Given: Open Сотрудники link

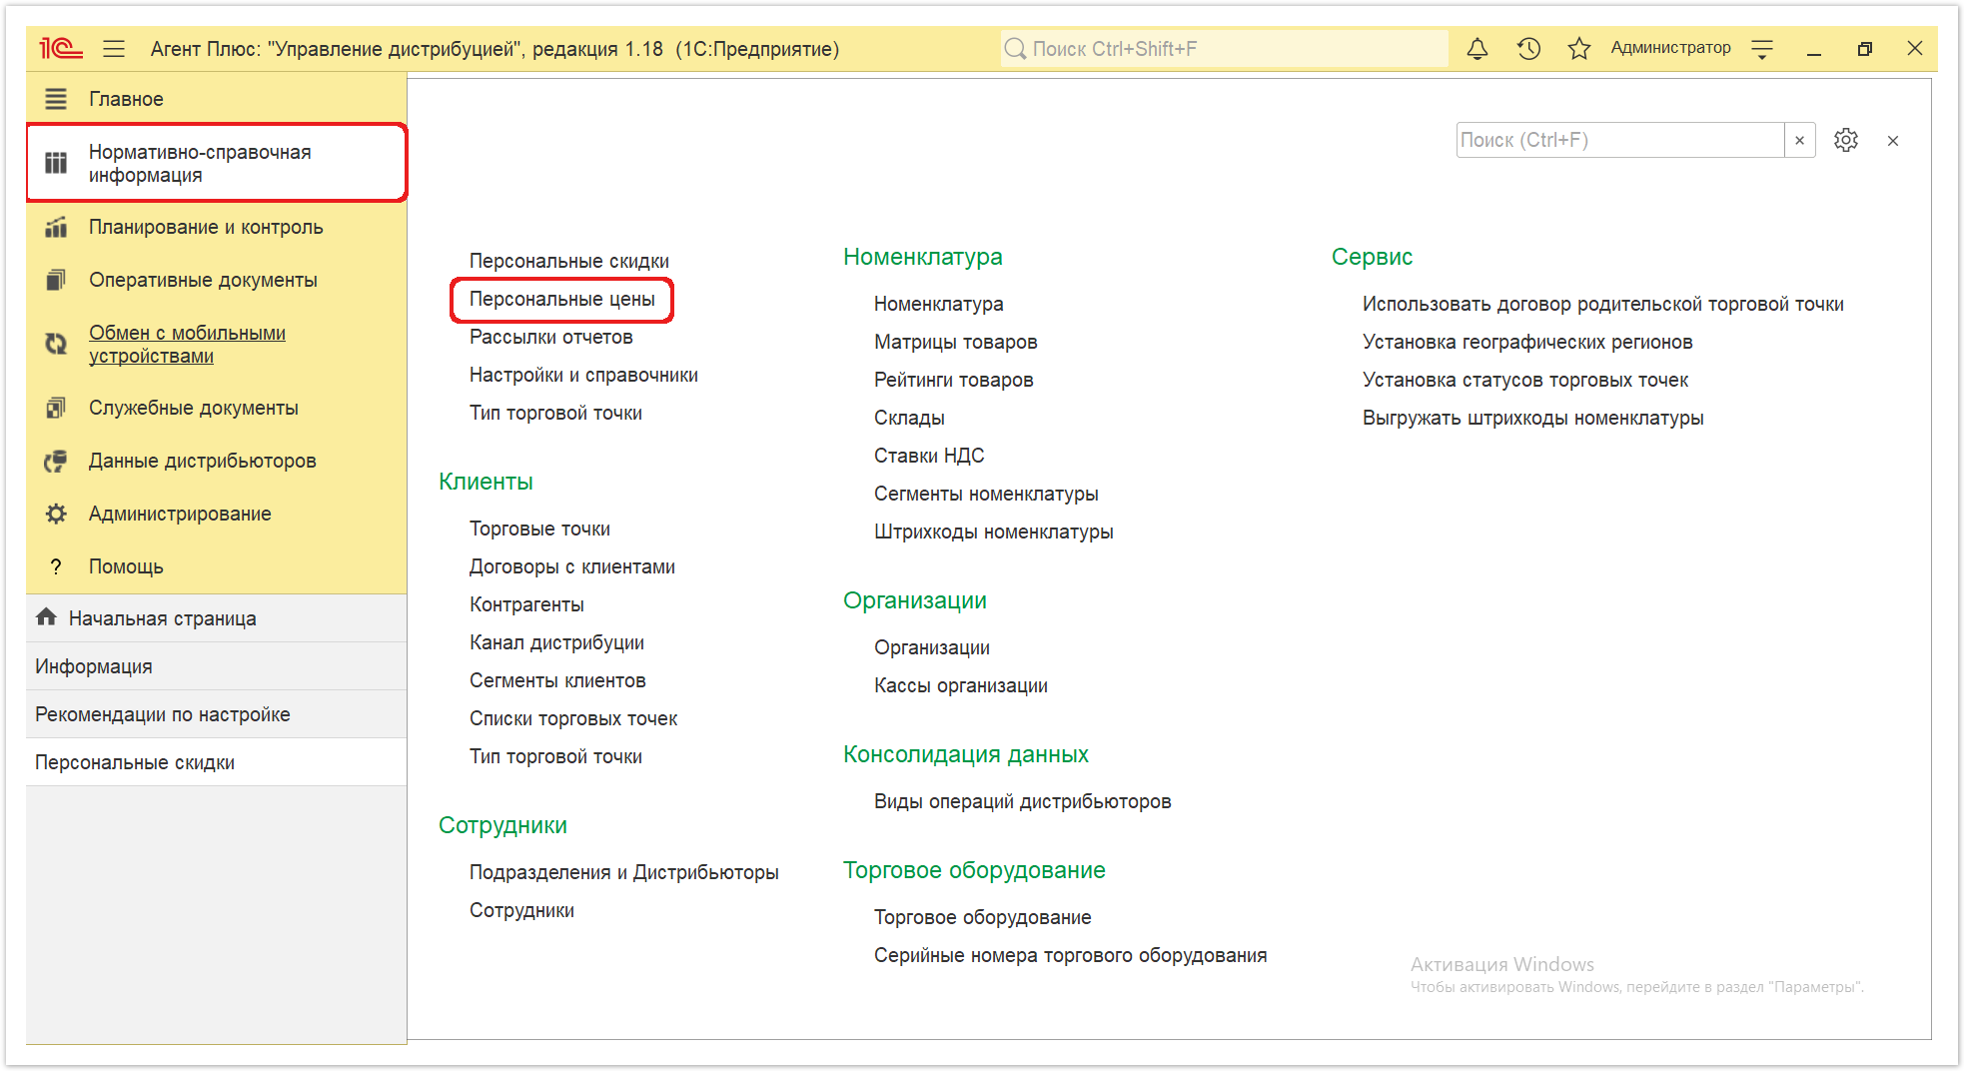Looking at the screenshot, I should [x=521, y=910].
